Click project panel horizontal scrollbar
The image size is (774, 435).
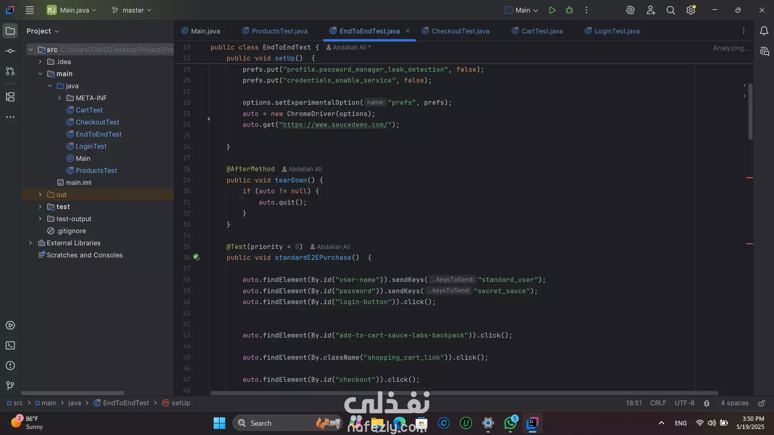point(73,393)
